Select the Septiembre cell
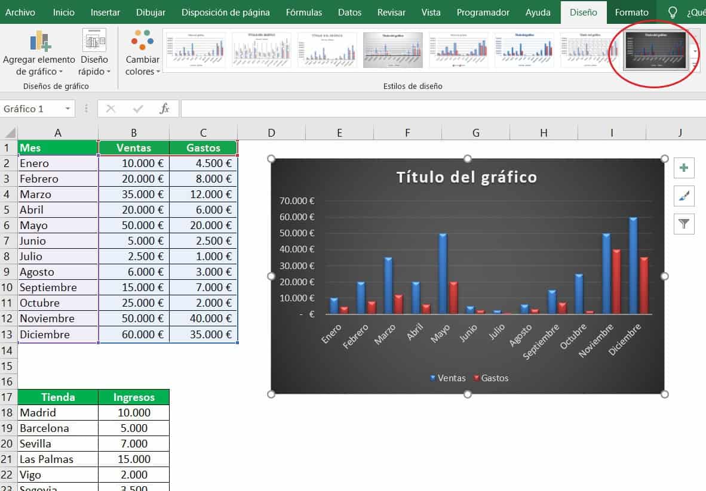Image resolution: width=706 pixels, height=491 pixels. click(57, 288)
